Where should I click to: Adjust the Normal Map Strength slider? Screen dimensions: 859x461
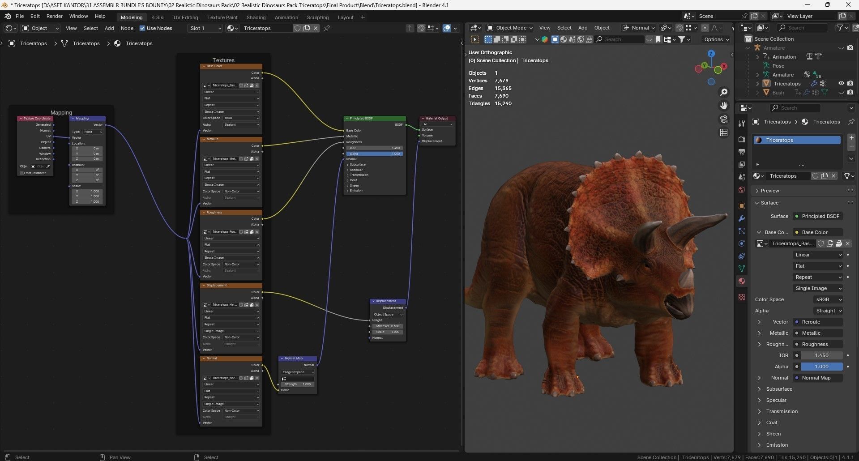point(298,384)
